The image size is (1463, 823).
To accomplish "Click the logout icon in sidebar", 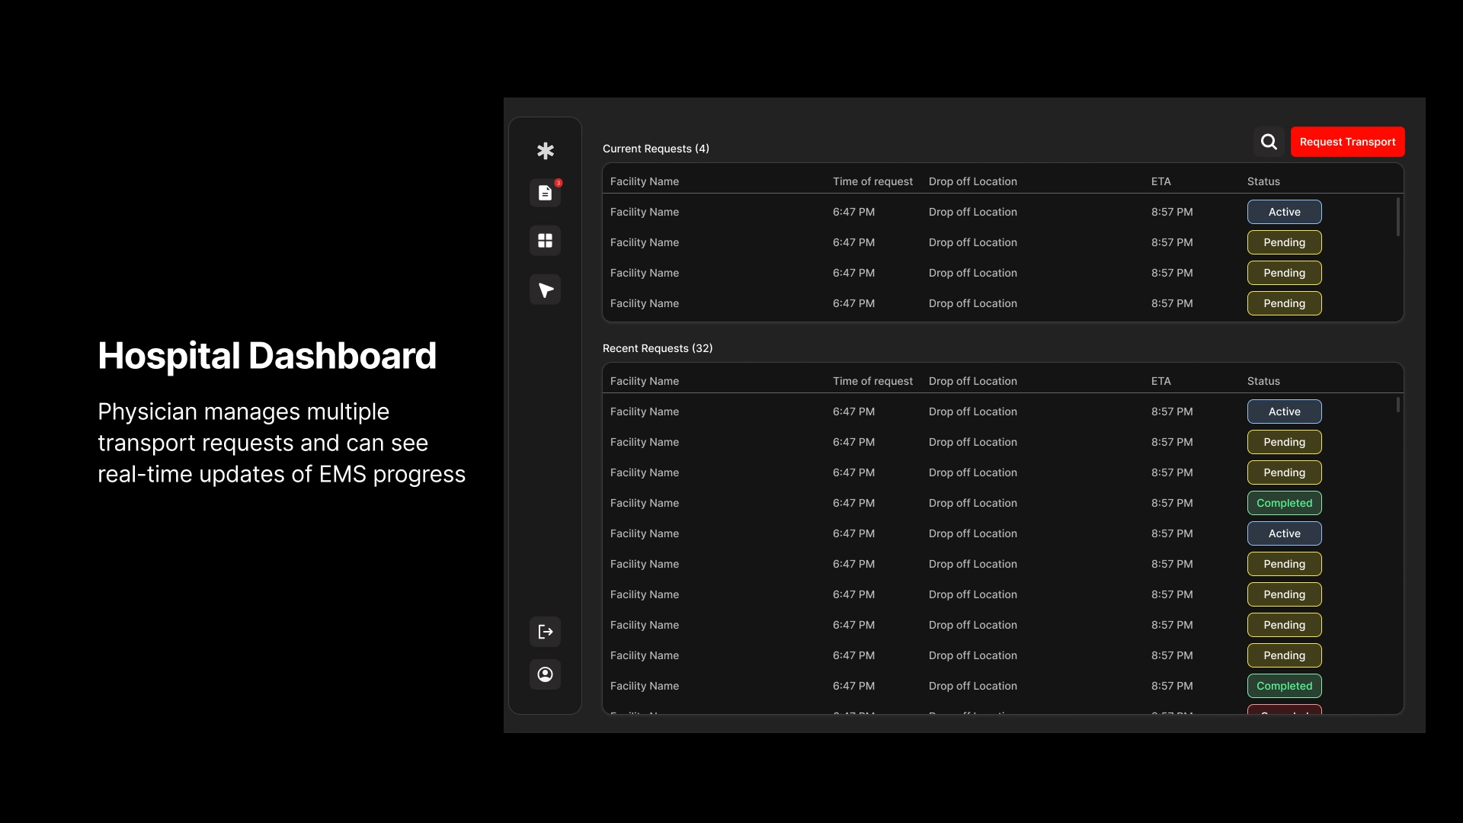I will [545, 632].
